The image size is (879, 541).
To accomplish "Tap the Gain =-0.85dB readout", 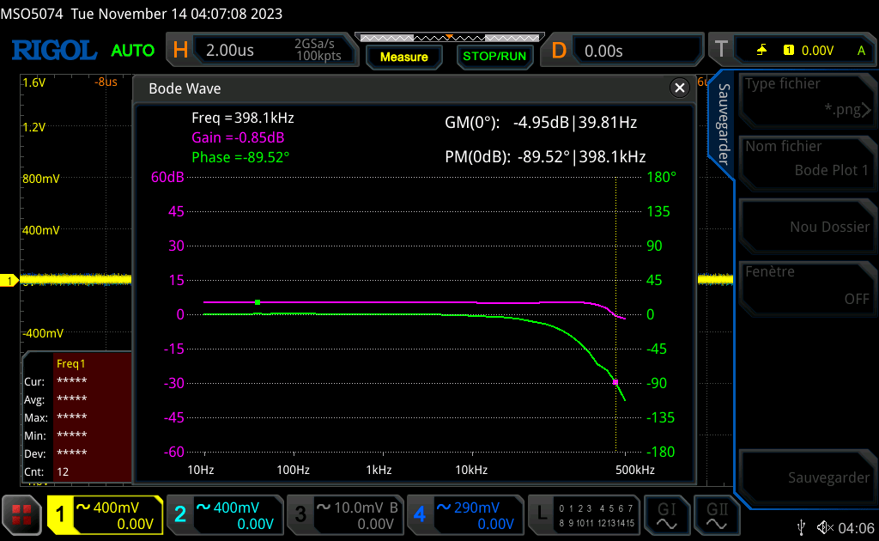I will pyautogui.click(x=238, y=137).
